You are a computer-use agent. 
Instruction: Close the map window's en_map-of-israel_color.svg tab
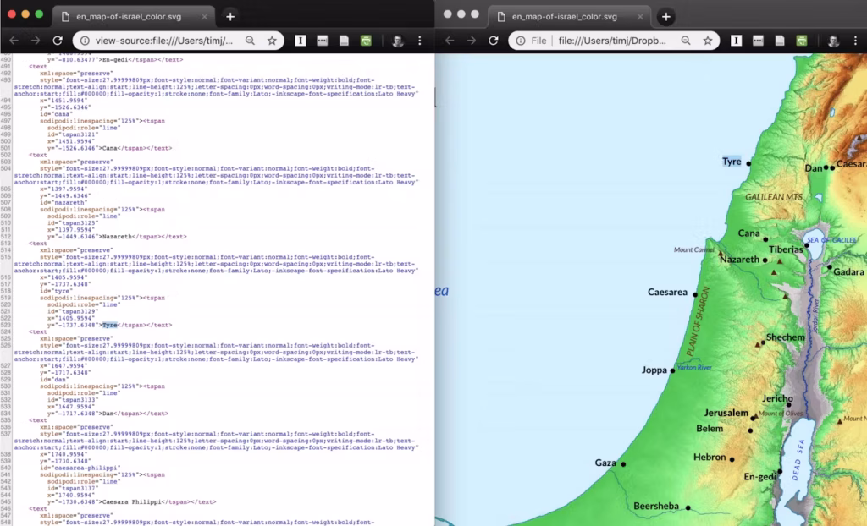tap(642, 17)
